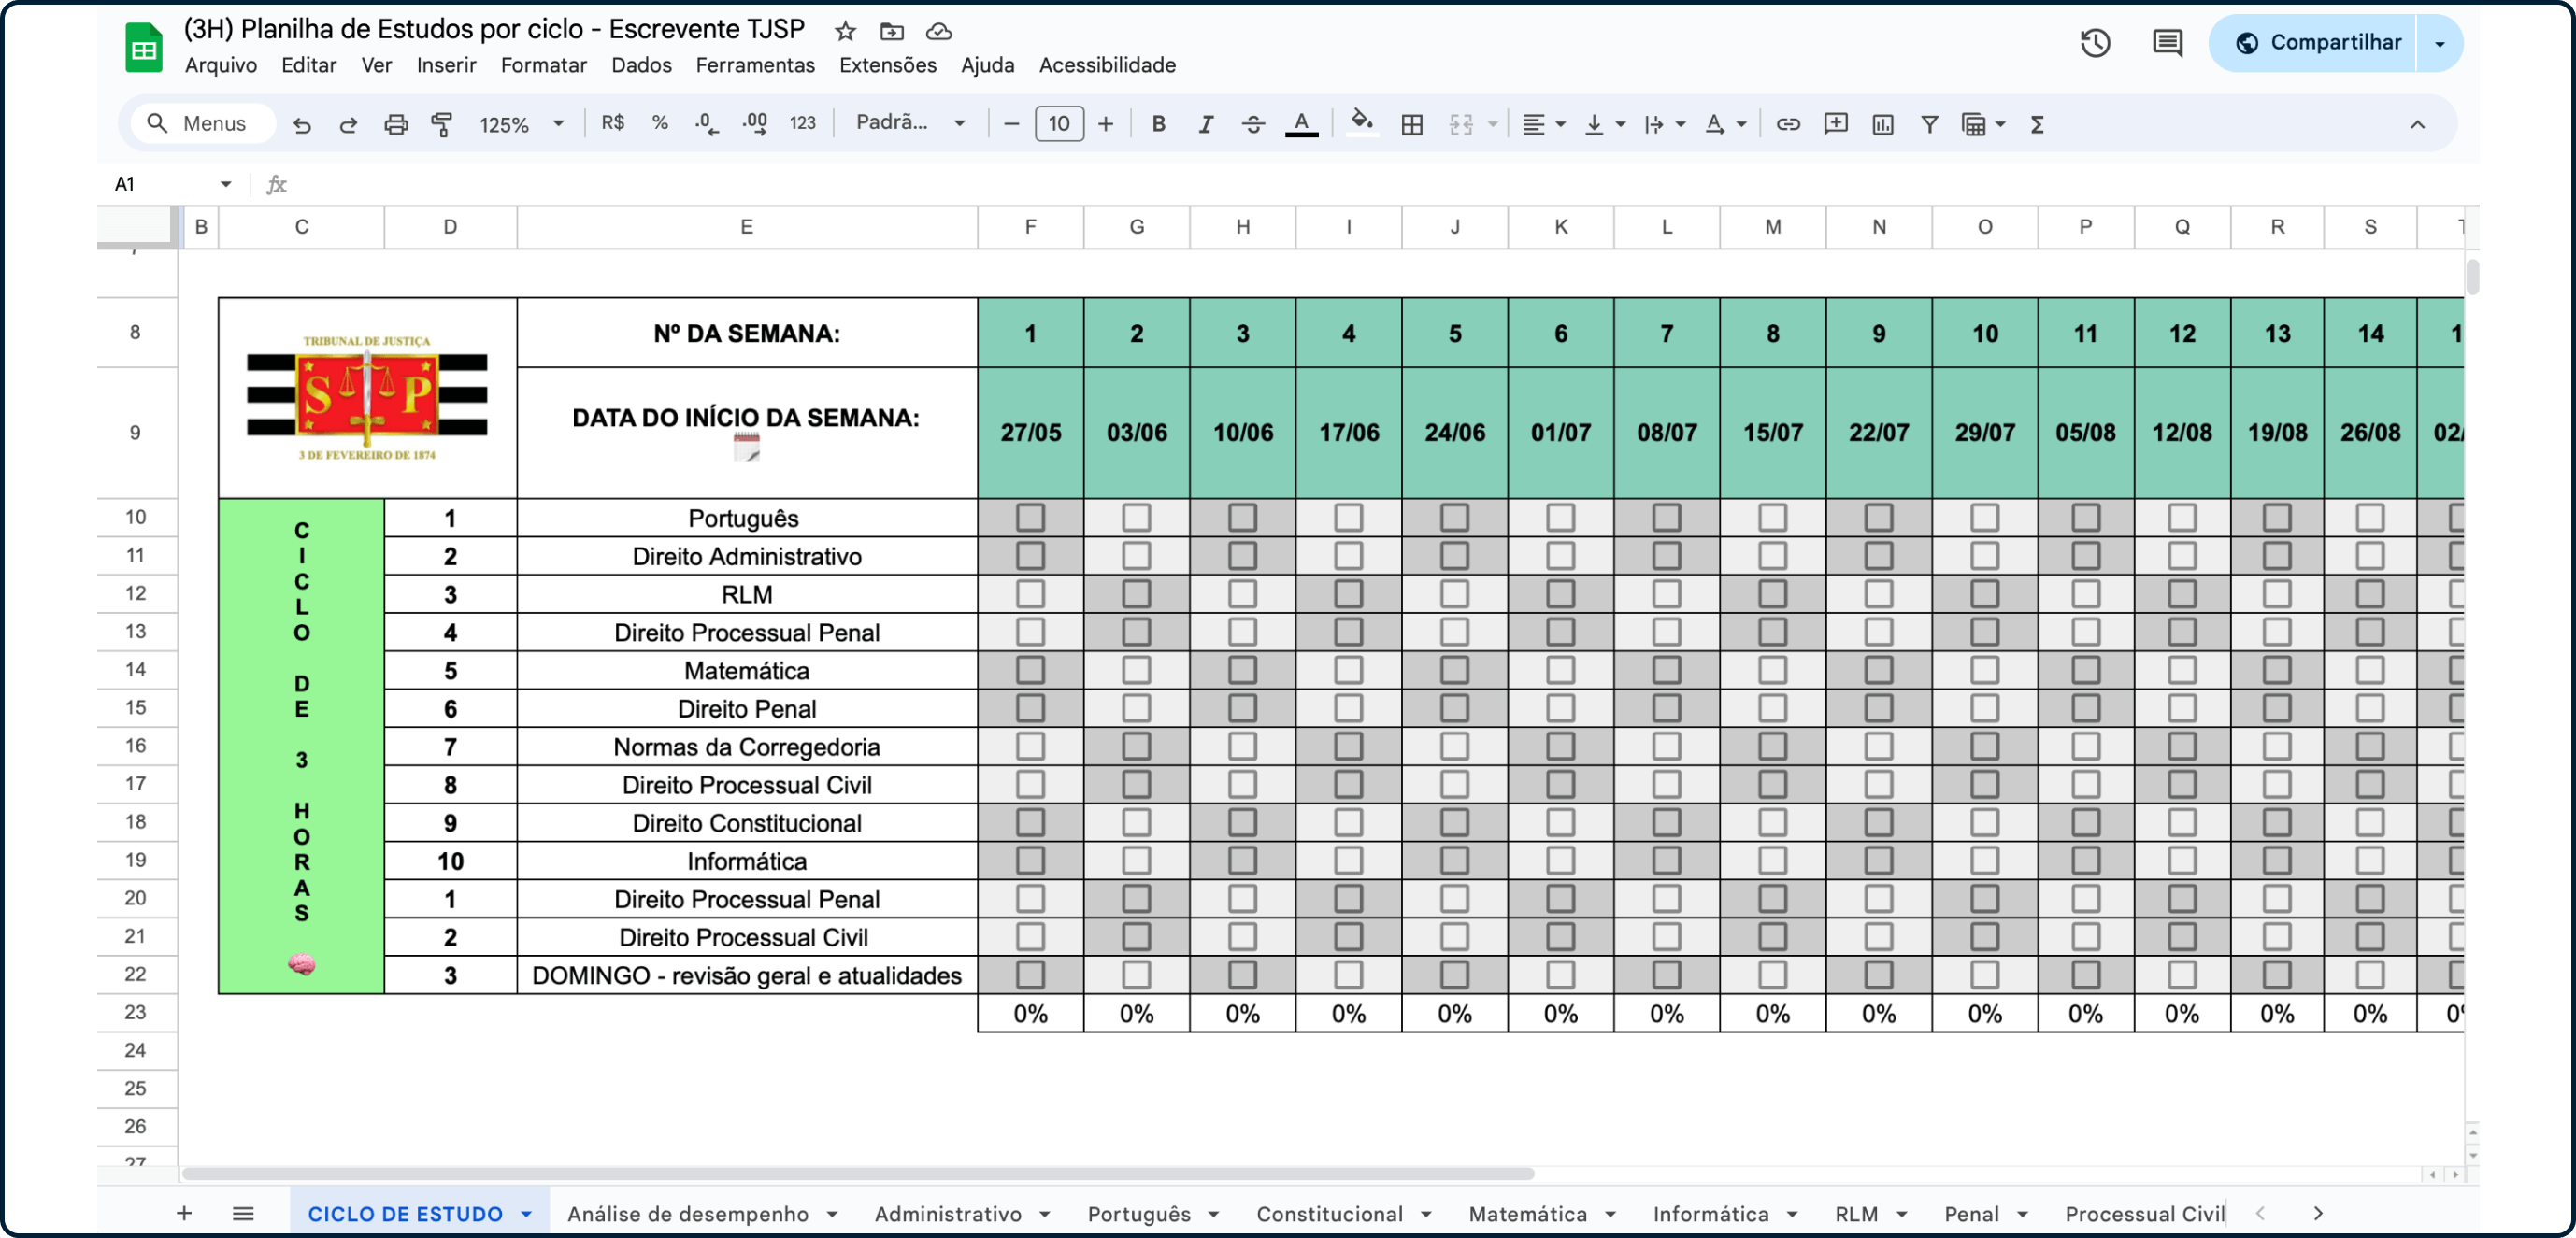Select column E header
This screenshot has width=2576, height=1238.
tap(746, 227)
